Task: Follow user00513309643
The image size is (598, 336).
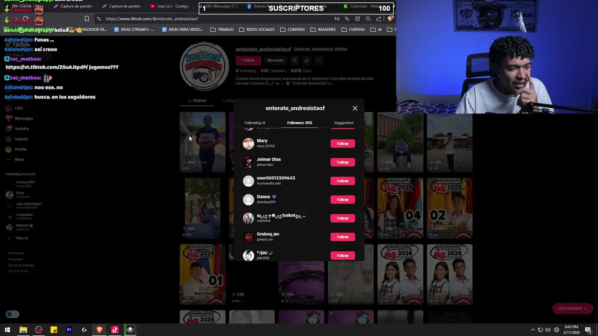Action: pyautogui.click(x=342, y=181)
